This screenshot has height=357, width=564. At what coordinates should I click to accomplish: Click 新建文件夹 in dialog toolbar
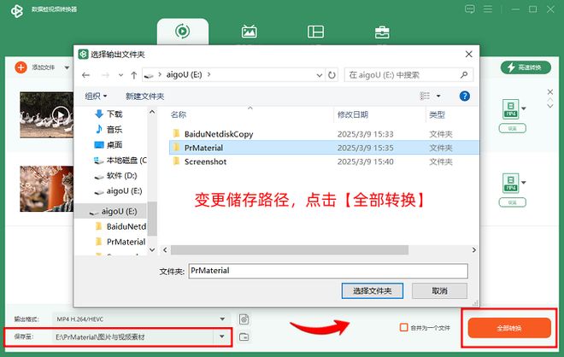pos(144,97)
